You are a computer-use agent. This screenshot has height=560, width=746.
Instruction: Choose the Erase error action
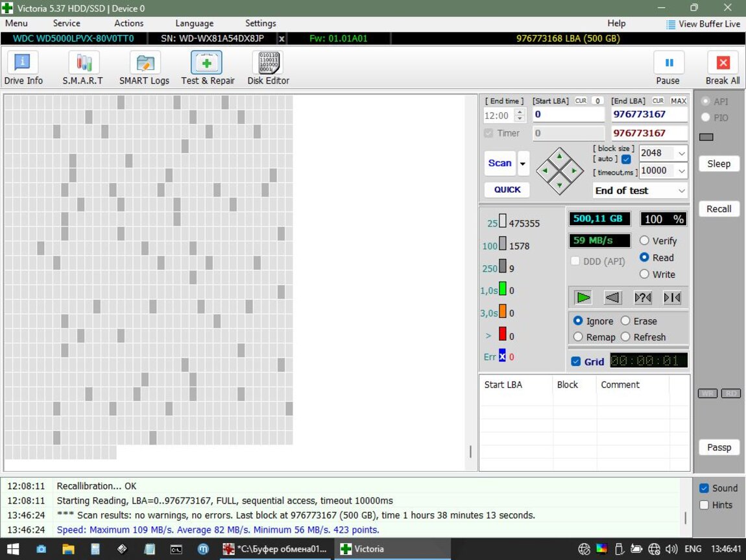click(625, 321)
